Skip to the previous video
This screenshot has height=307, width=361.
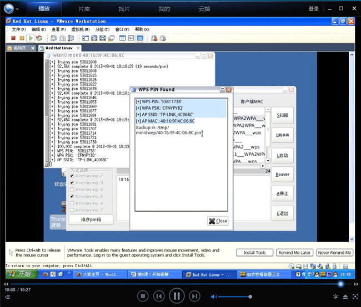point(159,296)
